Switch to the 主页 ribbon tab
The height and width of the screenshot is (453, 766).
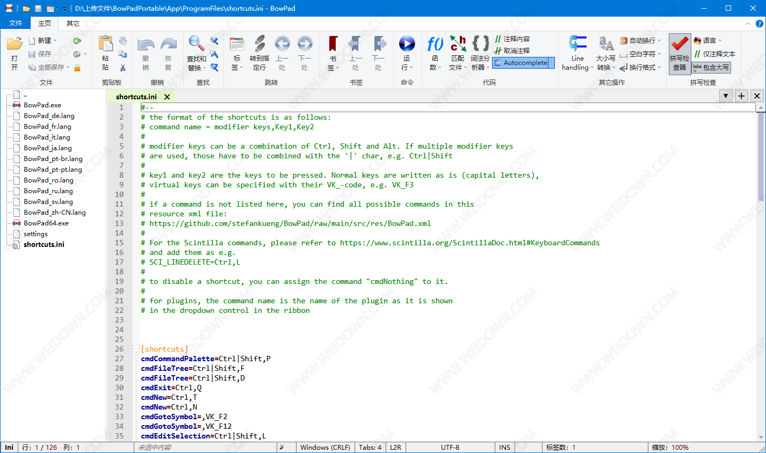45,23
